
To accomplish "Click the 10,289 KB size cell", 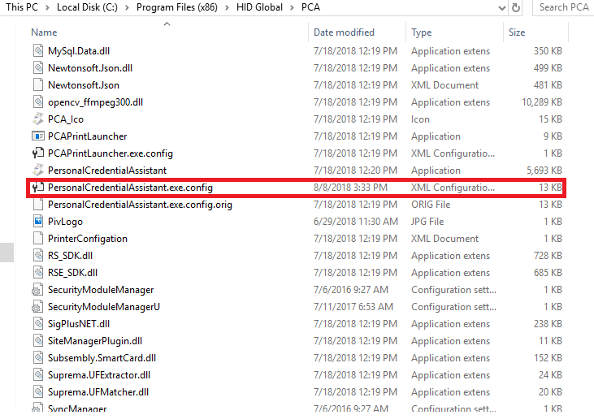I will (542, 102).
